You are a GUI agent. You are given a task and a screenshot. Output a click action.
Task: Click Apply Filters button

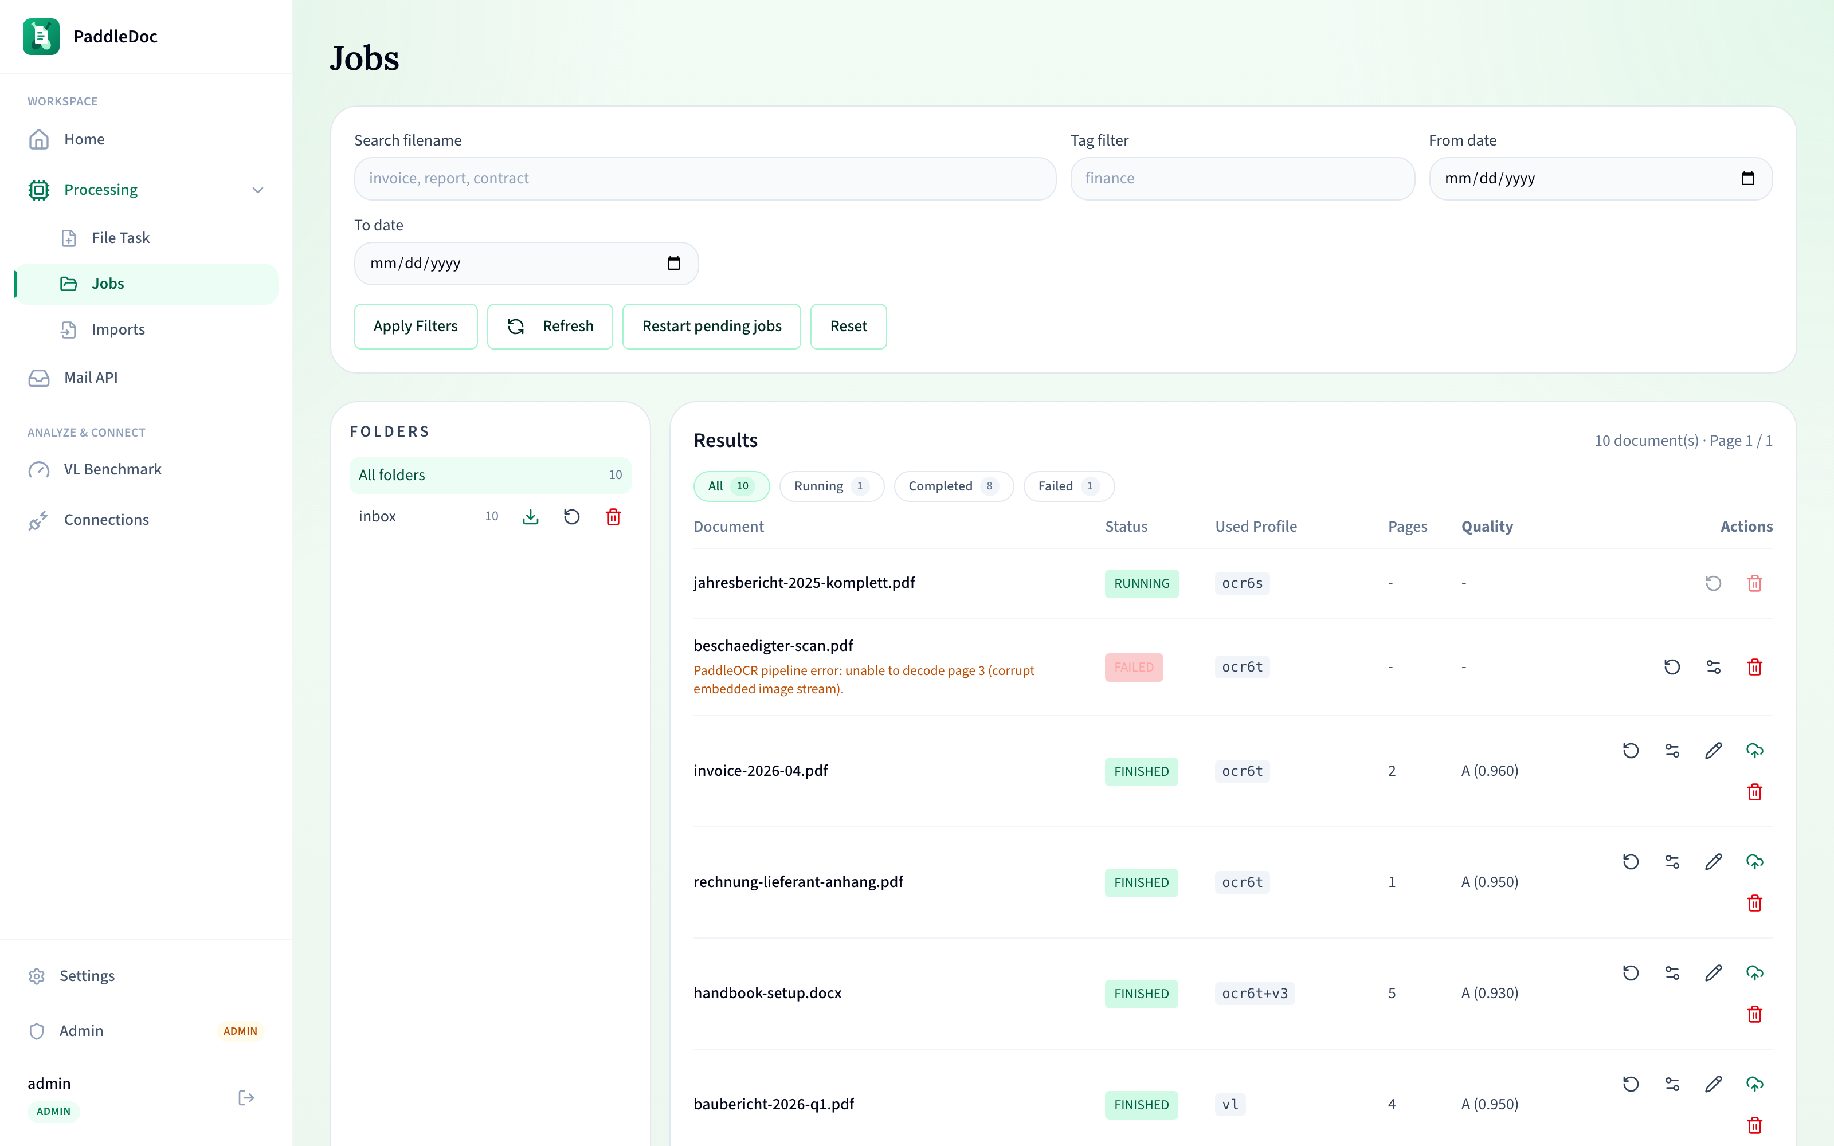[x=416, y=327]
